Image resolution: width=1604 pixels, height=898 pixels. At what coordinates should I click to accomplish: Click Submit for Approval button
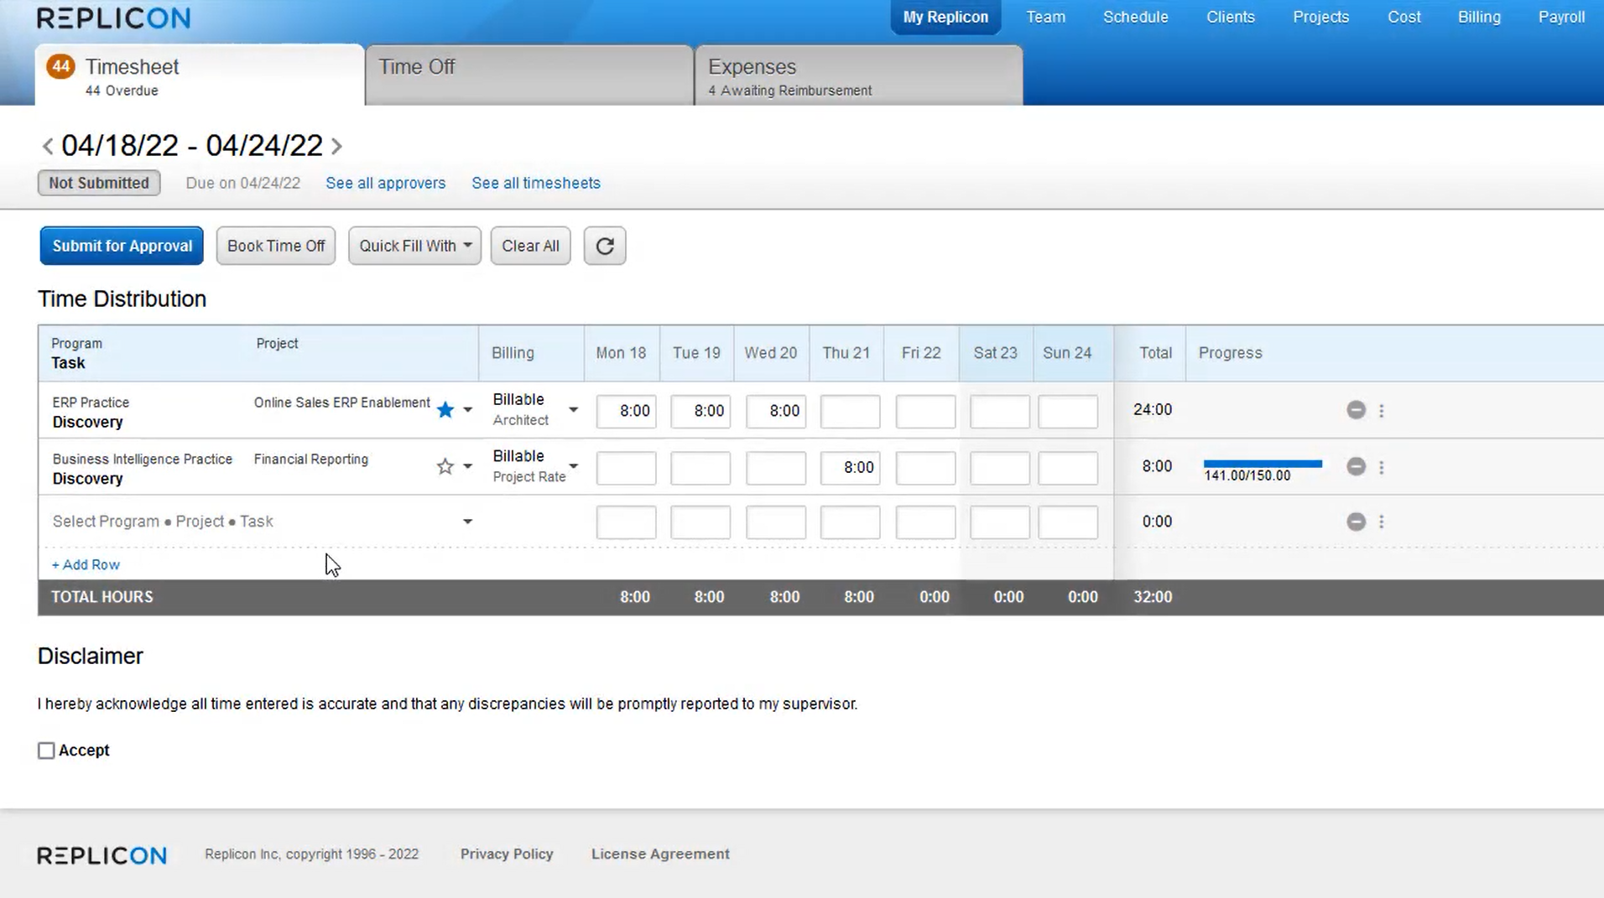(x=122, y=246)
